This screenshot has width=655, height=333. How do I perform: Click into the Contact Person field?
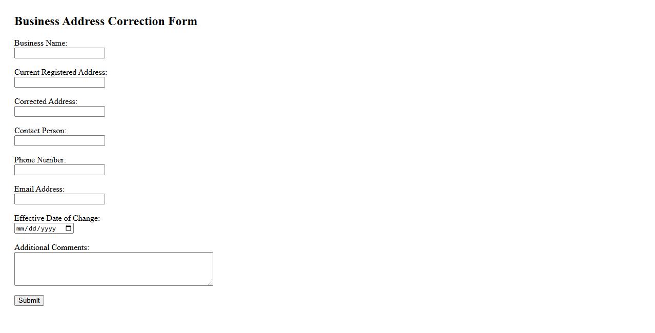click(x=59, y=141)
